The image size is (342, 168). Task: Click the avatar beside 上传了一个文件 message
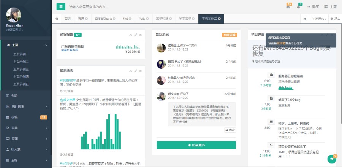point(161,48)
